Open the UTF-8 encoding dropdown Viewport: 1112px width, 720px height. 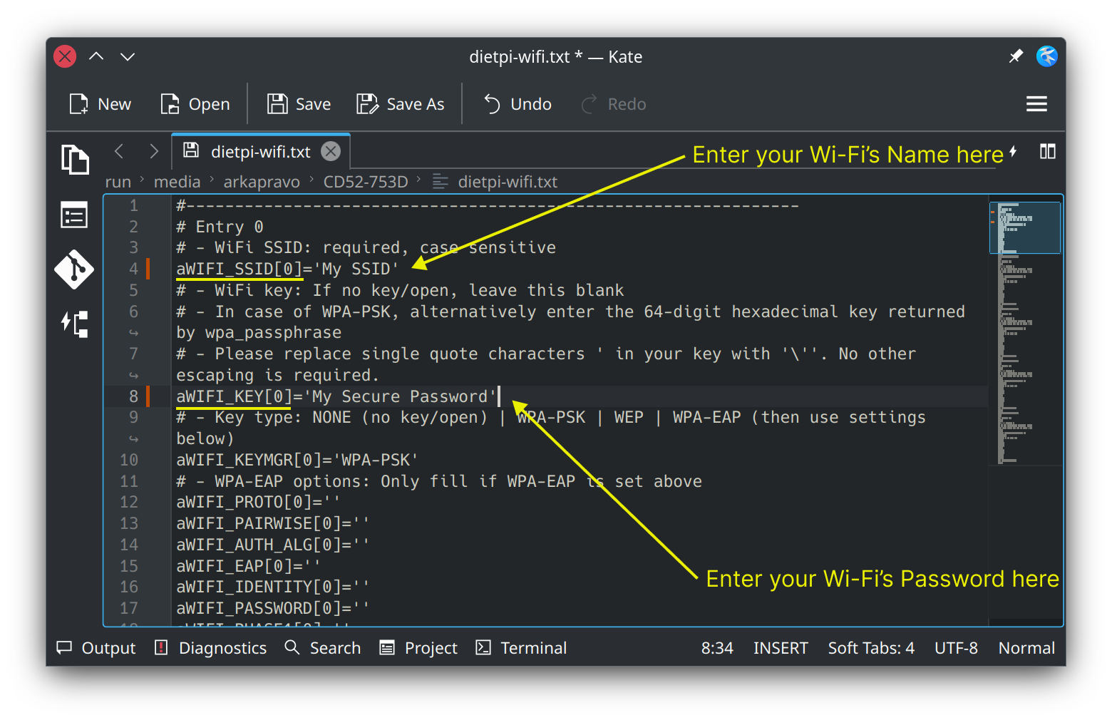pyautogui.click(x=956, y=648)
